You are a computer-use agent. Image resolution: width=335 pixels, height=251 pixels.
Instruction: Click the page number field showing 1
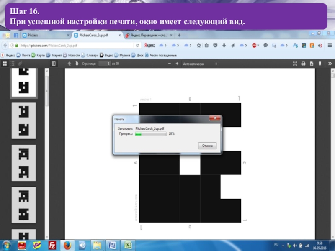pos(105,64)
